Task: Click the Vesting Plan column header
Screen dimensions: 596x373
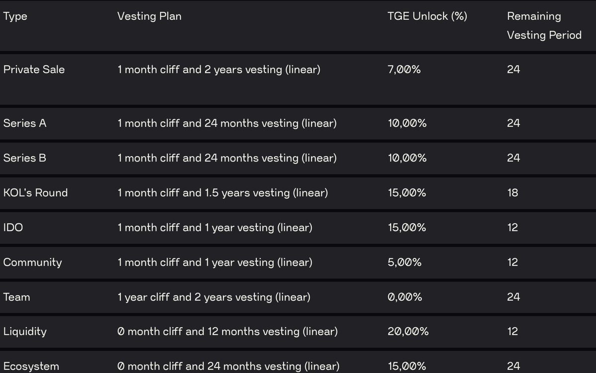Action: point(149,16)
